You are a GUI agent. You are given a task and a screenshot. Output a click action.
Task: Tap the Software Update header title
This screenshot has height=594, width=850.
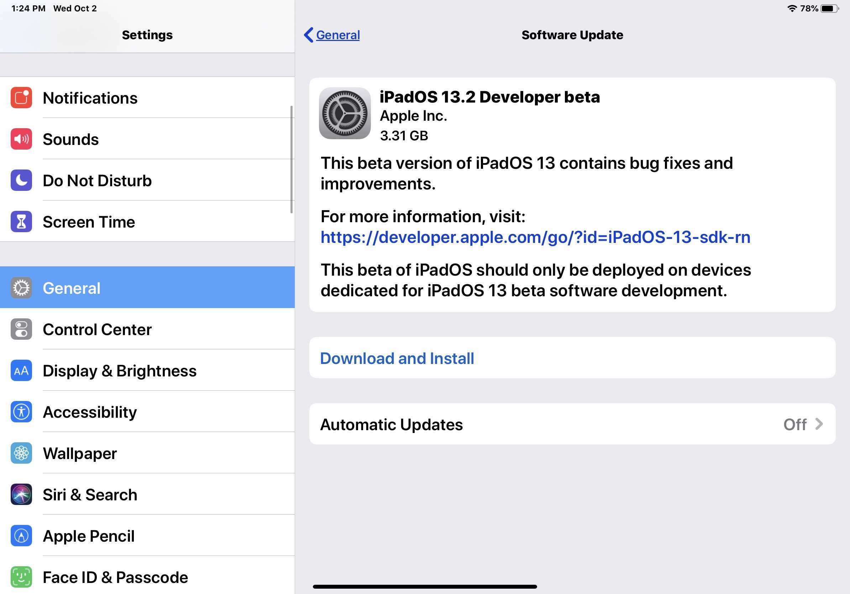point(572,35)
